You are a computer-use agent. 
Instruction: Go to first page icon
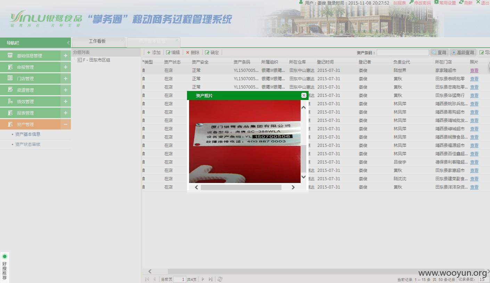tap(147, 279)
